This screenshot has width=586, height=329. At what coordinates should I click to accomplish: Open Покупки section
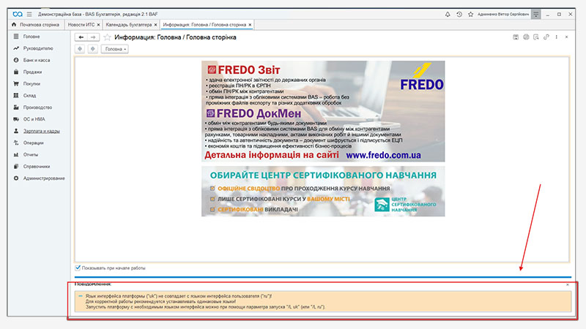31,84
